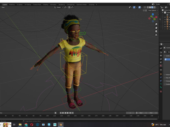Open Opera browser from the taskbar
This screenshot has width=170, height=127.
(x=32, y=125)
